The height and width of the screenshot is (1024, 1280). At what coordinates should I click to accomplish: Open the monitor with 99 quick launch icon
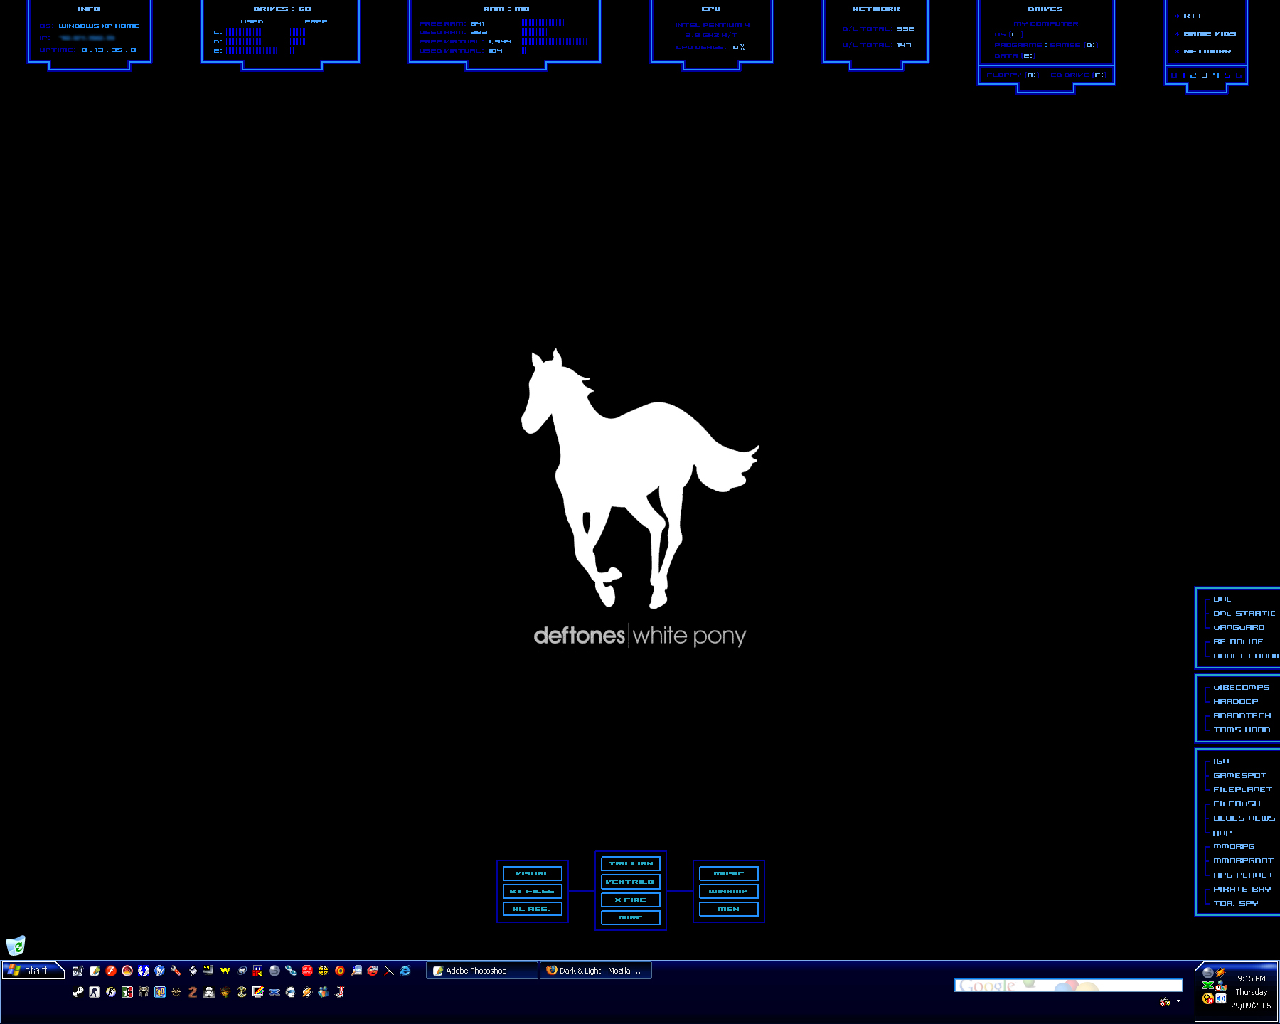(208, 971)
